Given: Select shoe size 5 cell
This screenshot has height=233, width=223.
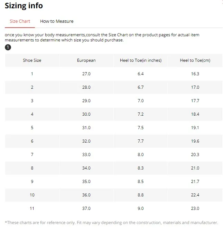Looking at the screenshot, I should coord(32,128).
